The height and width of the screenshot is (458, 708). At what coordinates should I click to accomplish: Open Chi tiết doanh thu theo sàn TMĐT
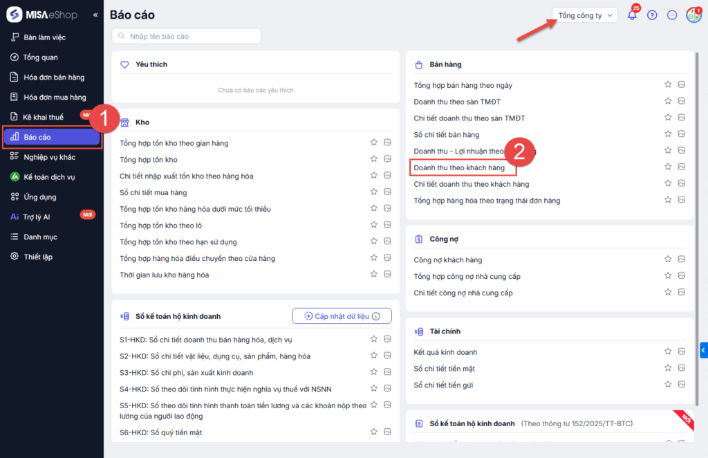click(x=469, y=118)
